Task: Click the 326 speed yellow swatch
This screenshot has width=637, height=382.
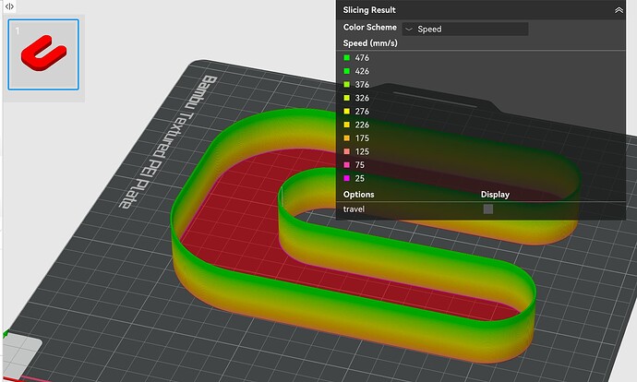Action: click(346, 98)
